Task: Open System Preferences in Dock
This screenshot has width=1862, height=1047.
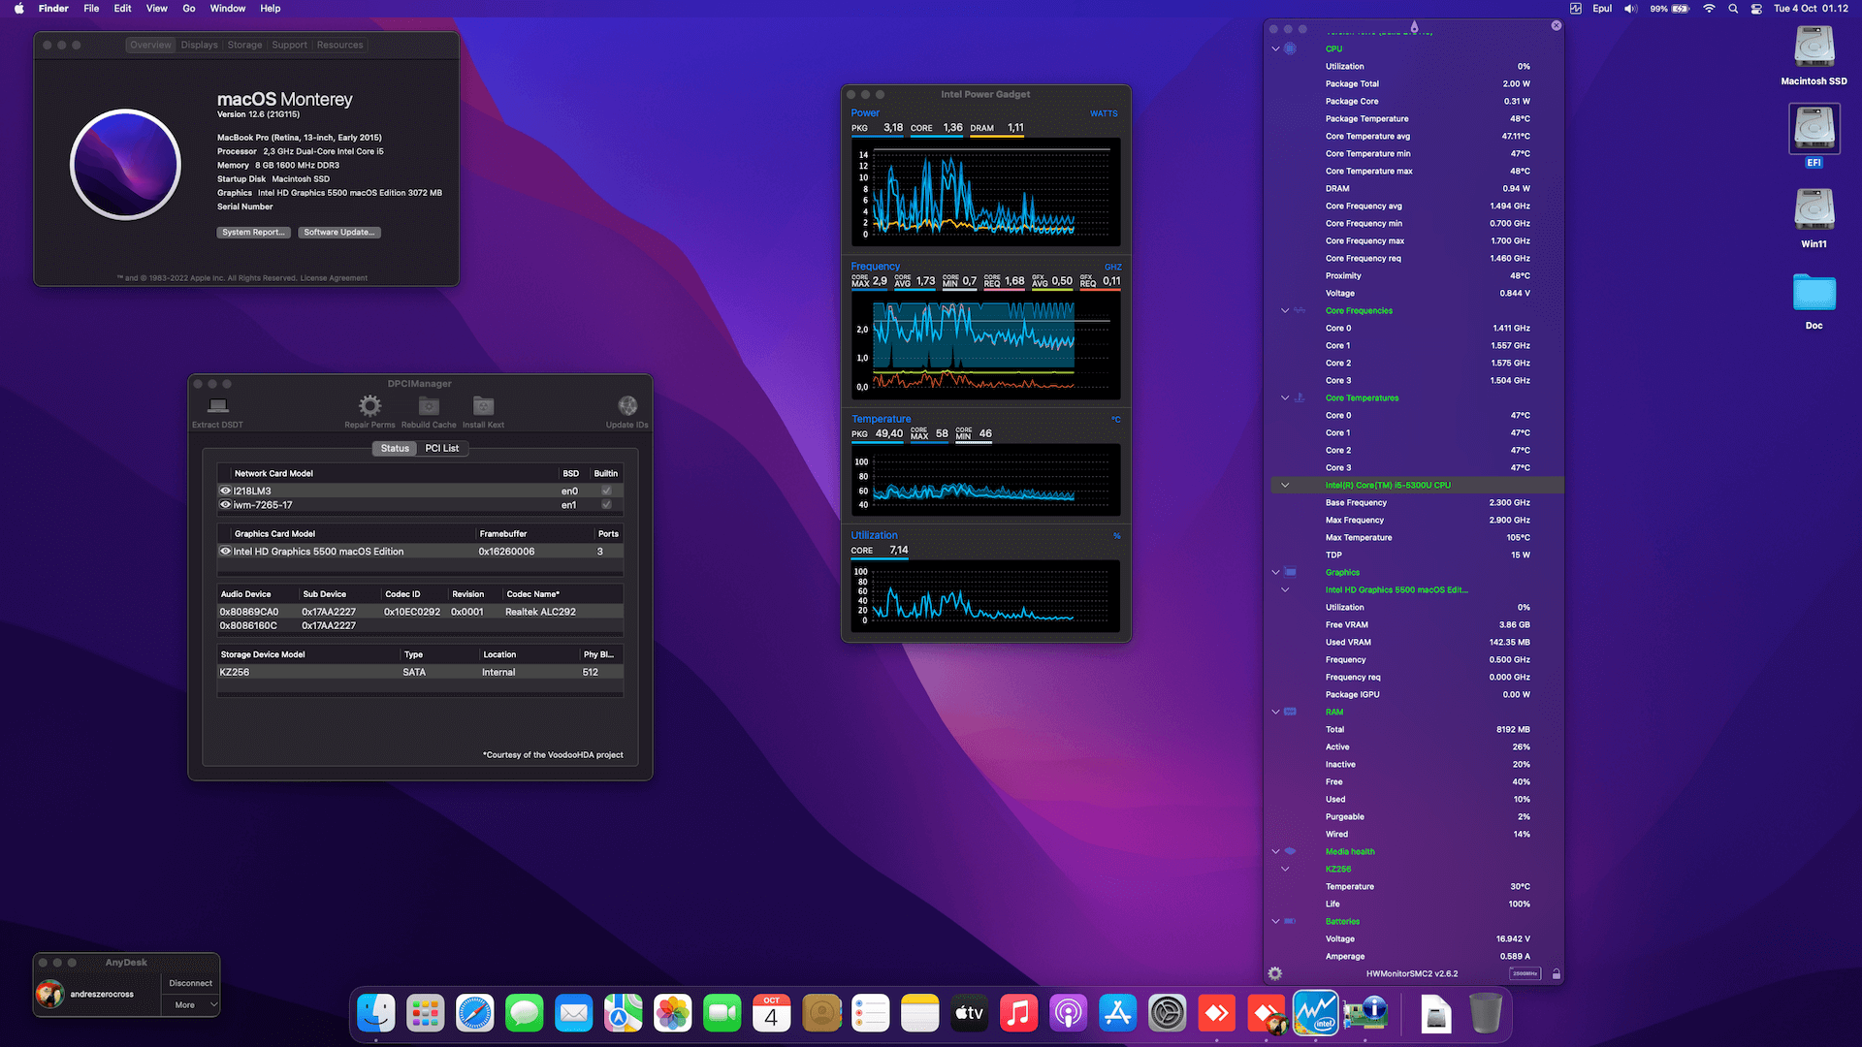Action: point(1168,1014)
